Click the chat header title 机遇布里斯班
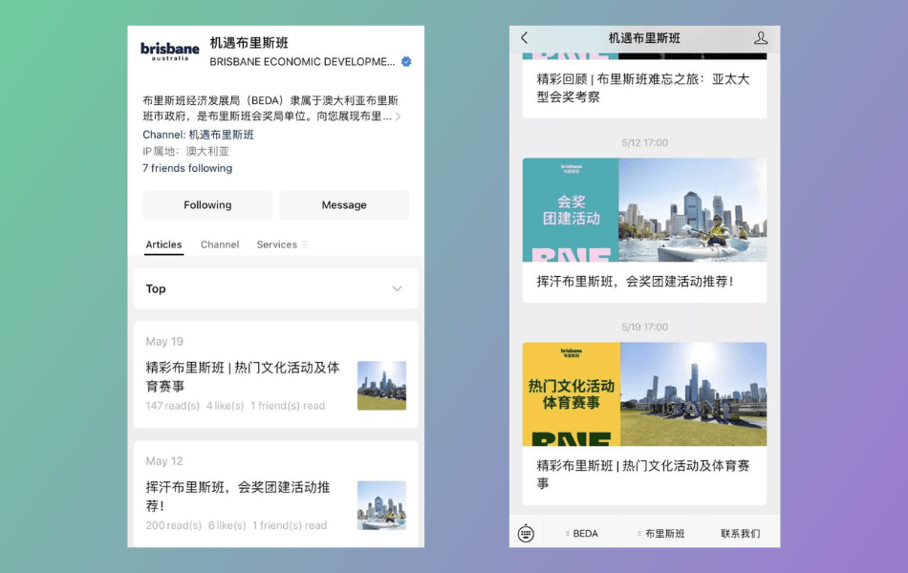Screen dimensions: 908x573 click(x=644, y=38)
